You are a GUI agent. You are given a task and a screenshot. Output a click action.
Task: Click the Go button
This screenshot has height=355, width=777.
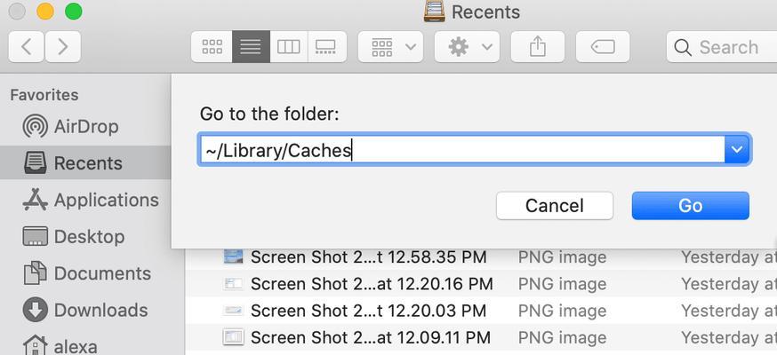[x=690, y=206]
